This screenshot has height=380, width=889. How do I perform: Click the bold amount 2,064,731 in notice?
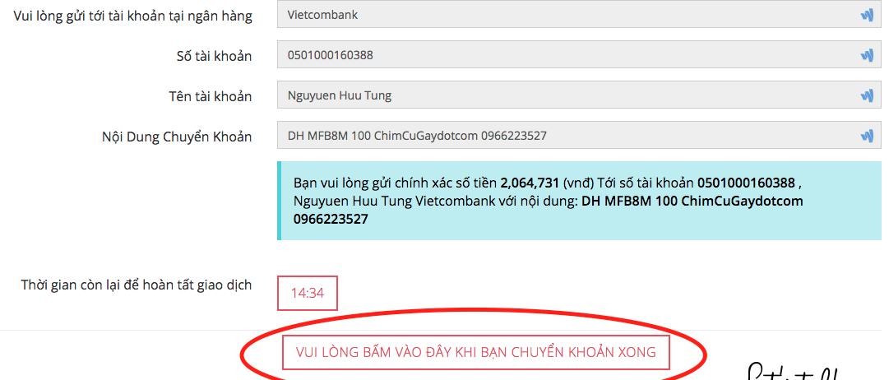530,183
